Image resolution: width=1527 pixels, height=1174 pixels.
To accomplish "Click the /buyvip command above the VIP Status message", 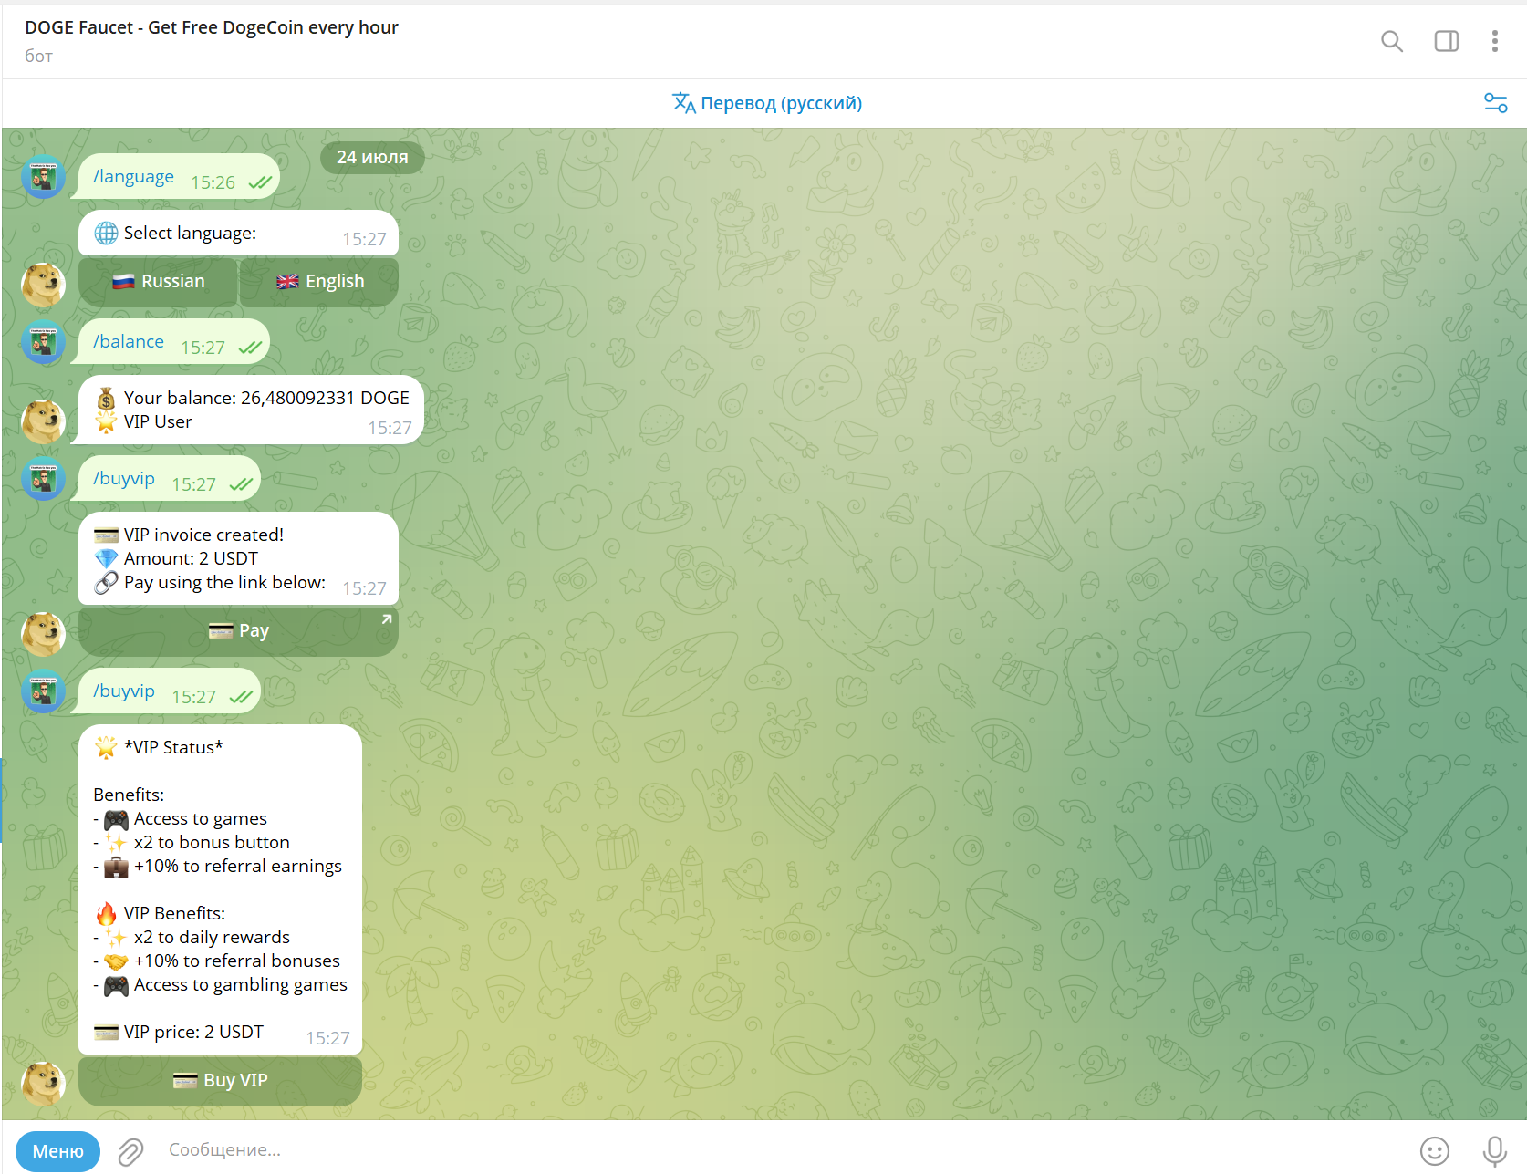I will click(x=124, y=691).
